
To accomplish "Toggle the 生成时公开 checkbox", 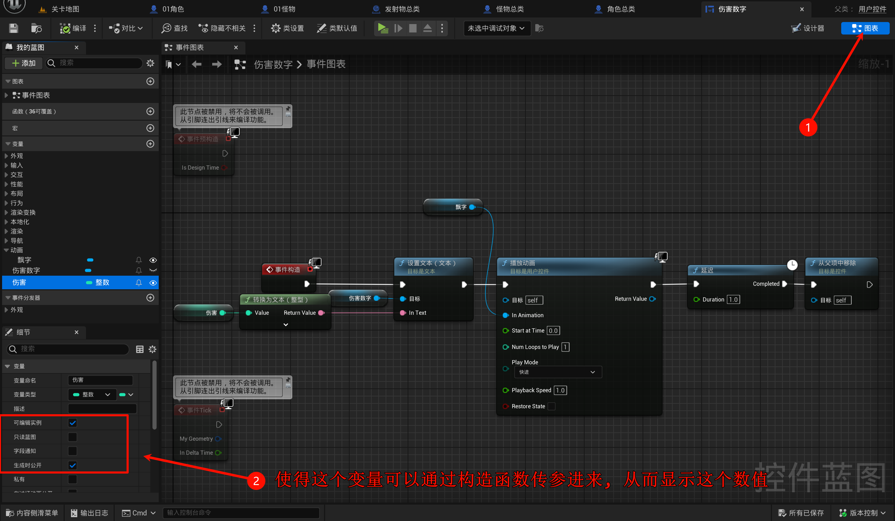I will click(72, 466).
